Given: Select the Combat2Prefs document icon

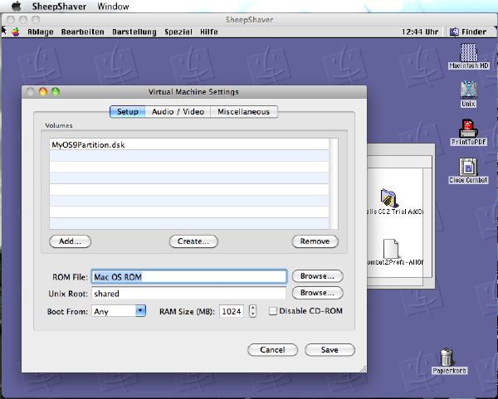Looking at the screenshot, I should tap(391, 249).
